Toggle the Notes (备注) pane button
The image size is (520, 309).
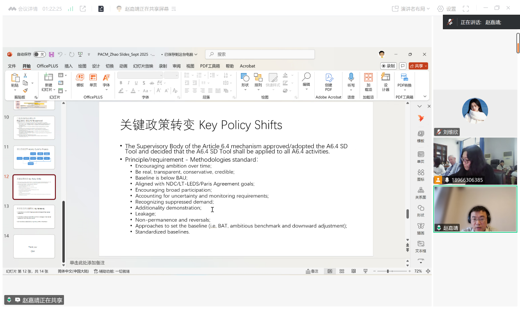312,271
